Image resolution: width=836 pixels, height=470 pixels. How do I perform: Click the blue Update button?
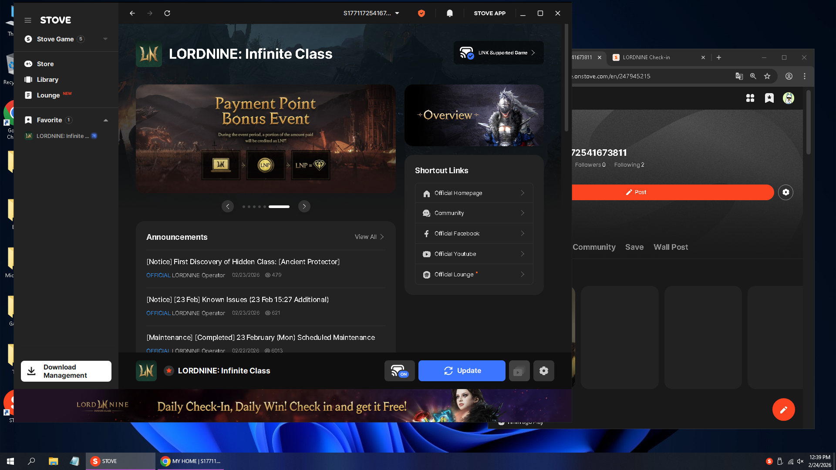462,371
